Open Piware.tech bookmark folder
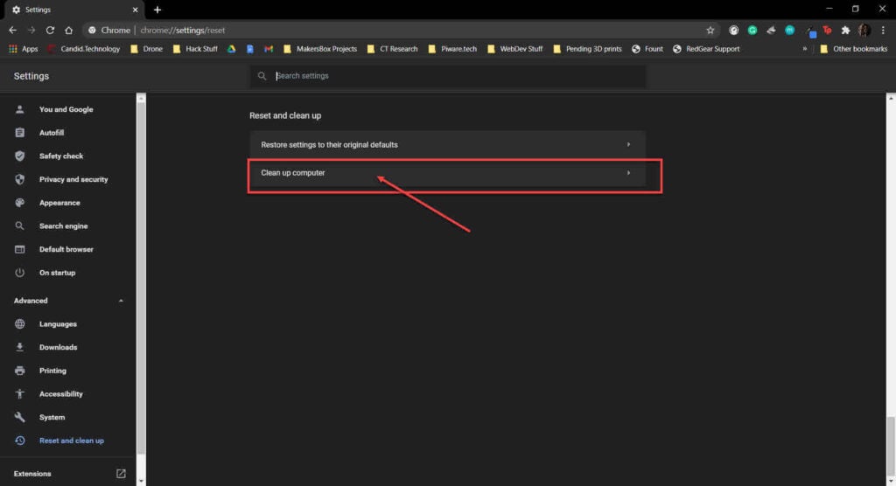This screenshot has height=486, width=896. click(452, 49)
